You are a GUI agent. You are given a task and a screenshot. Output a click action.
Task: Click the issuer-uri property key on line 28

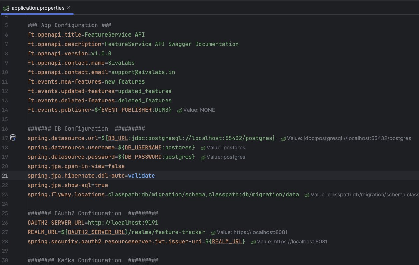[x=115, y=241]
